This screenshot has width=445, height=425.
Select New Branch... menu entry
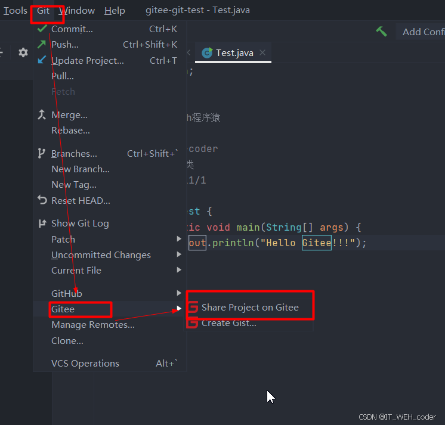(x=110, y=169)
